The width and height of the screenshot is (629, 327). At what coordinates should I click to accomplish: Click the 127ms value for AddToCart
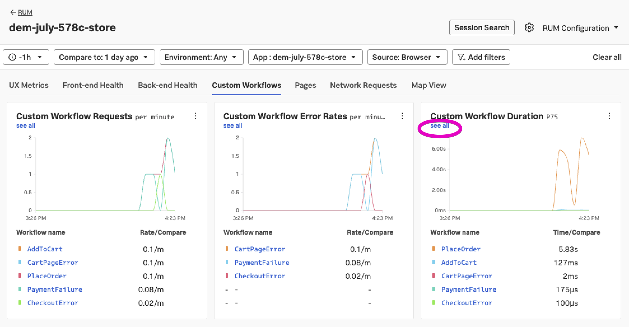point(566,263)
